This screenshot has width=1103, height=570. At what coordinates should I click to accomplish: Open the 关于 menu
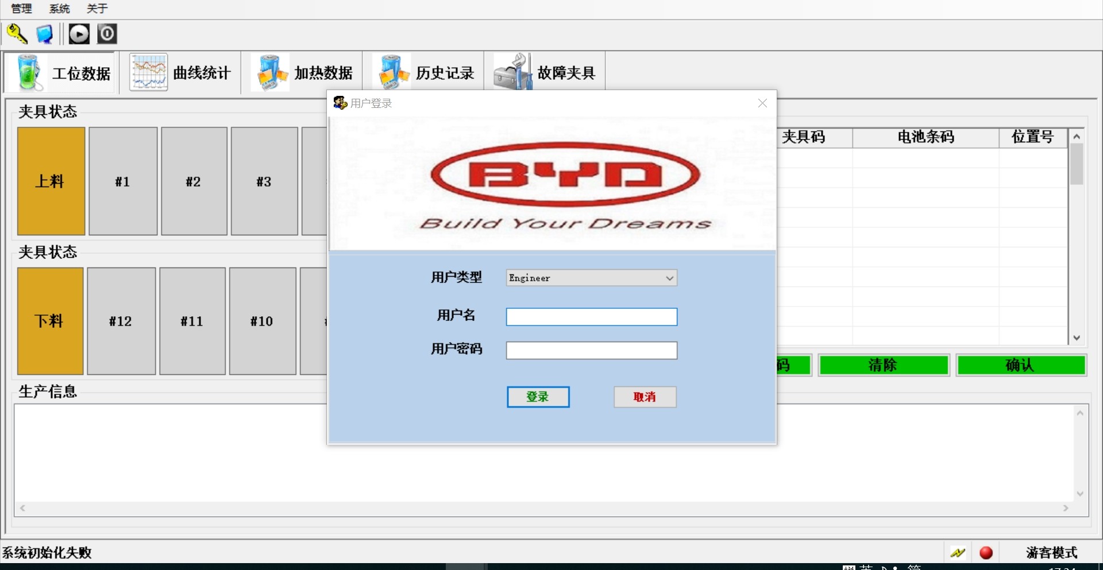click(x=97, y=9)
